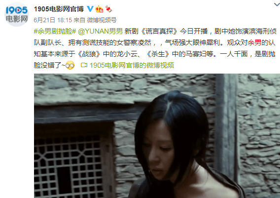Screen dimensions: 280x198
Task: Open the 微博视频号 source link
Action: click(102, 20)
